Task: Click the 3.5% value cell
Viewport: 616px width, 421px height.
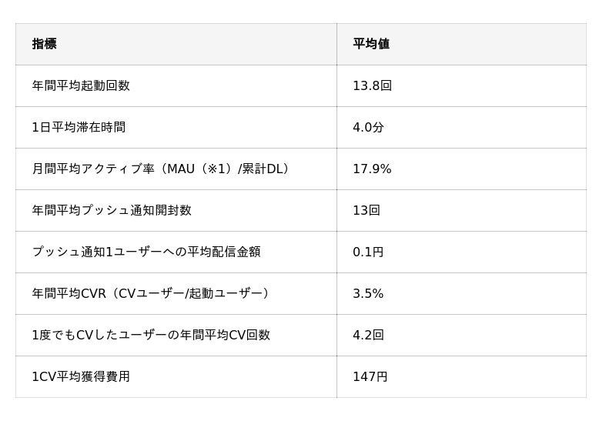Action: click(x=368, y=293)
